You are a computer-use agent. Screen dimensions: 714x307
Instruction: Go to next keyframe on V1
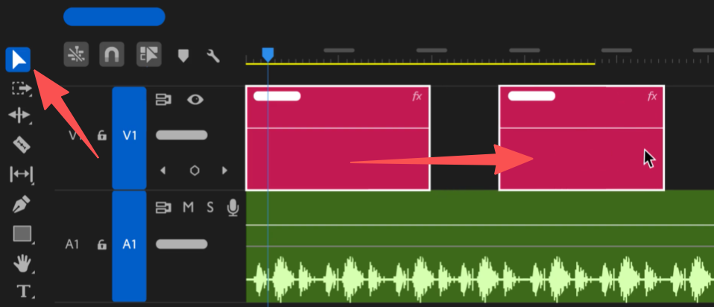point(224,171)
